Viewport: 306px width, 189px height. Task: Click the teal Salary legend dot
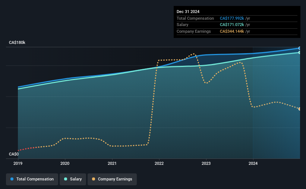[x=66, y=179]
